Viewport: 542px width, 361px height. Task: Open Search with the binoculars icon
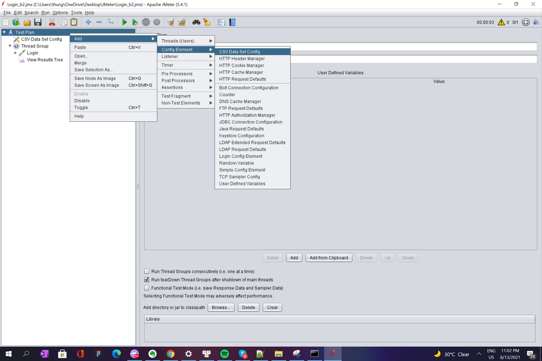[x=196, y=22]
